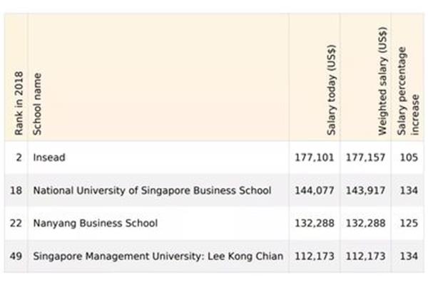Image resolution: width=428 pixels, height=285 pixels.
Task: Click the 'School name' column header
Action: coord(37,104)
